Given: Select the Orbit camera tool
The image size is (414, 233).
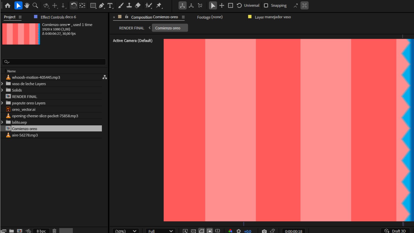Looking at the screenshot, I should 46,5.
